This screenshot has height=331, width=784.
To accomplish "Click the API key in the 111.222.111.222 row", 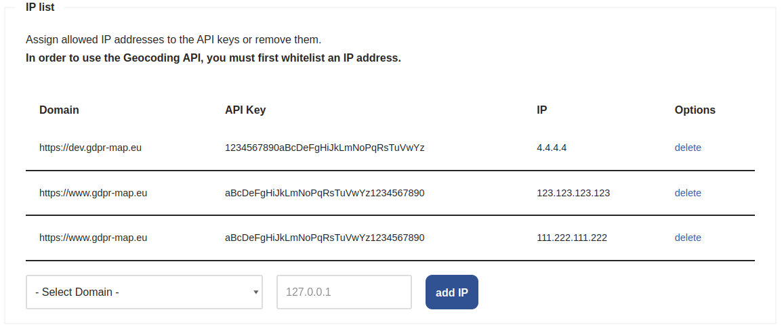I will pyautogui.click(x=325, y=238).
